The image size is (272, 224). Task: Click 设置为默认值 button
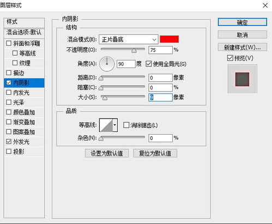(x=107, y=153)
